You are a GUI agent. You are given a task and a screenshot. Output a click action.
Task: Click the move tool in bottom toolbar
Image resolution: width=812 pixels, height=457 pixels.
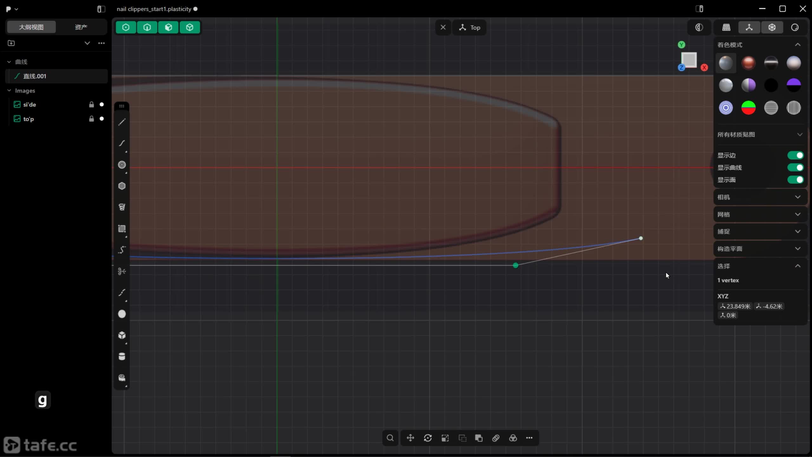click(410, 438)
